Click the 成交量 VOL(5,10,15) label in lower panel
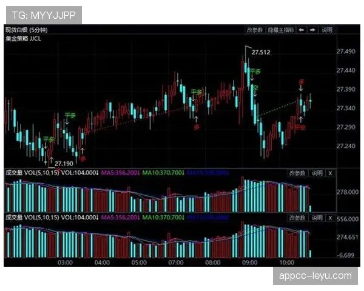The image size is (364, 291). click(x=32, y=216)
